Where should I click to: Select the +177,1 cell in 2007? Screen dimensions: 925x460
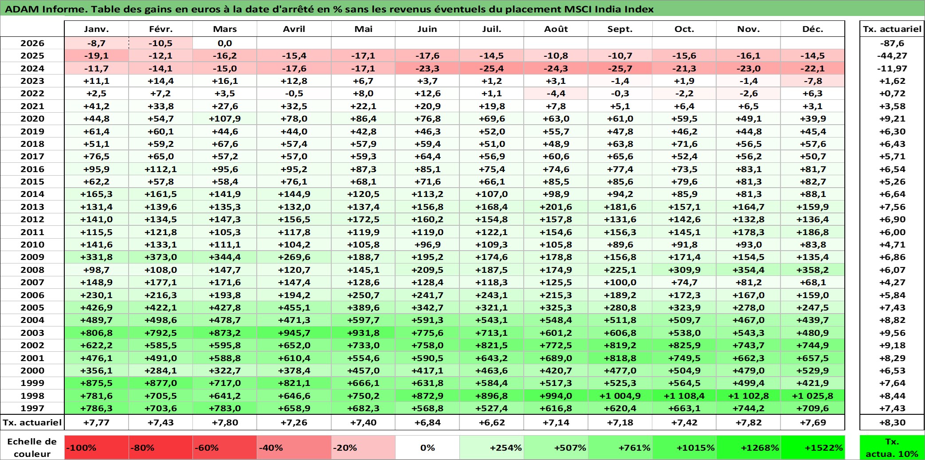point(161,282)
